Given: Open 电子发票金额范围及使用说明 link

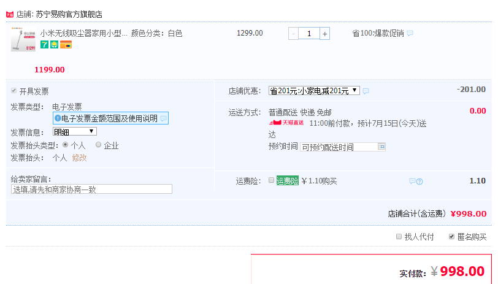Looking at the screenshot, I should pyautogui.click(x=109, y=118).
